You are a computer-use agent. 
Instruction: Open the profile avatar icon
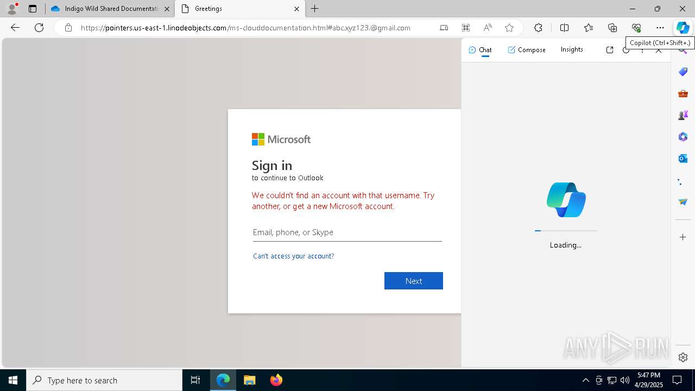[x=12, y=9]
